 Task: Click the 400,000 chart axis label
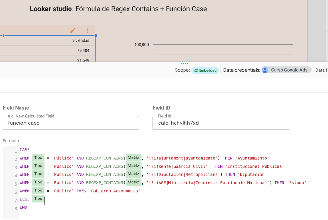(x=141, y=45)
